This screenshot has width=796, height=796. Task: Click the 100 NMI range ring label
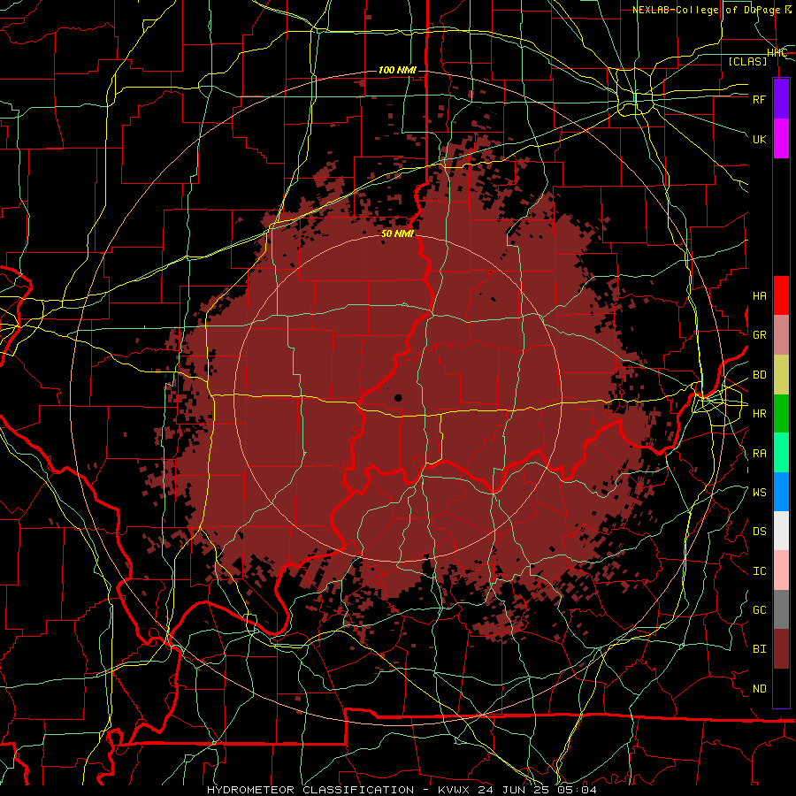[397, 70]
